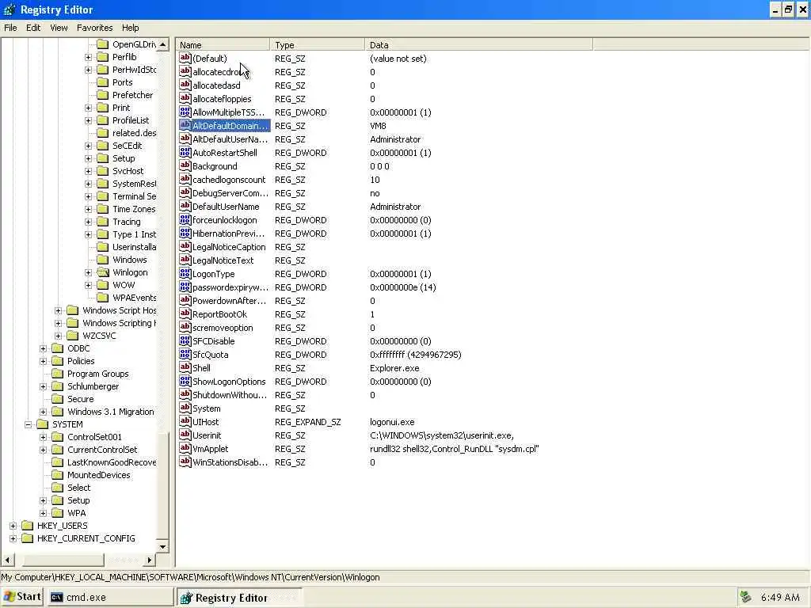This screenshot has height=608, width=811.
Task: Click the string icon next to Background
Action: (185, 165)
